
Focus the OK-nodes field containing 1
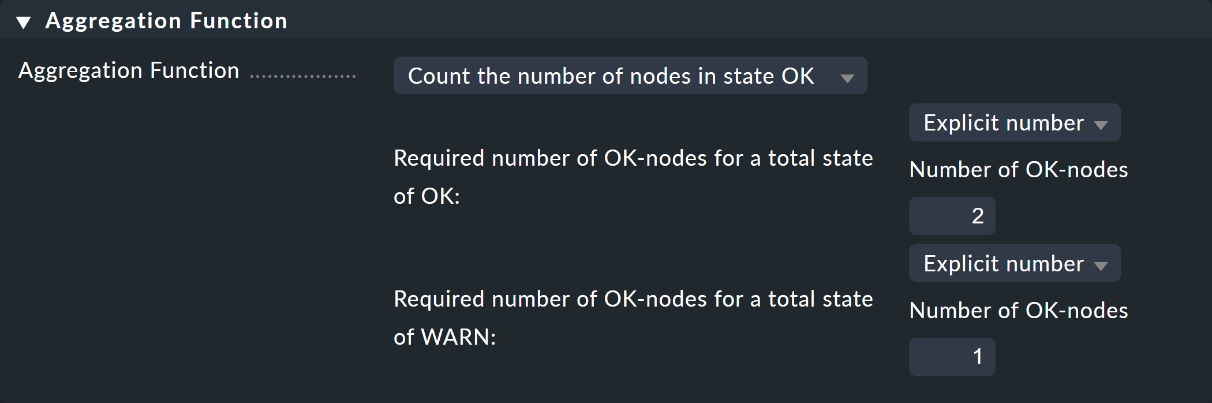[952, 357]
